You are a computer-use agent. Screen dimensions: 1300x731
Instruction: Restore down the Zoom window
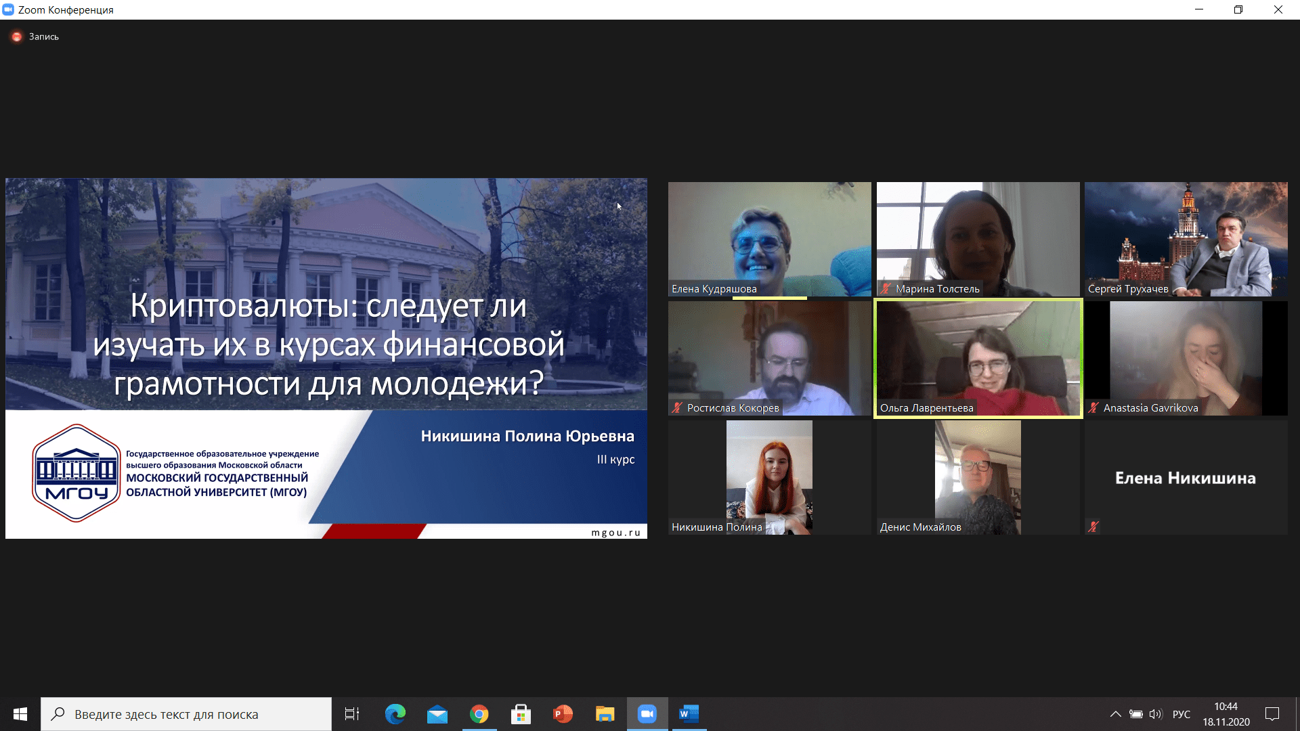tap(1238, 9)
